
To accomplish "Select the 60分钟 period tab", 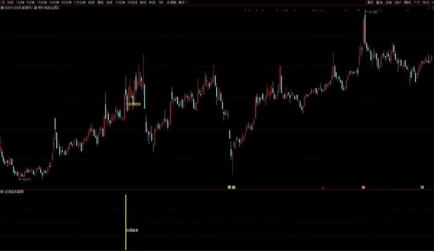I will (66, 2).
